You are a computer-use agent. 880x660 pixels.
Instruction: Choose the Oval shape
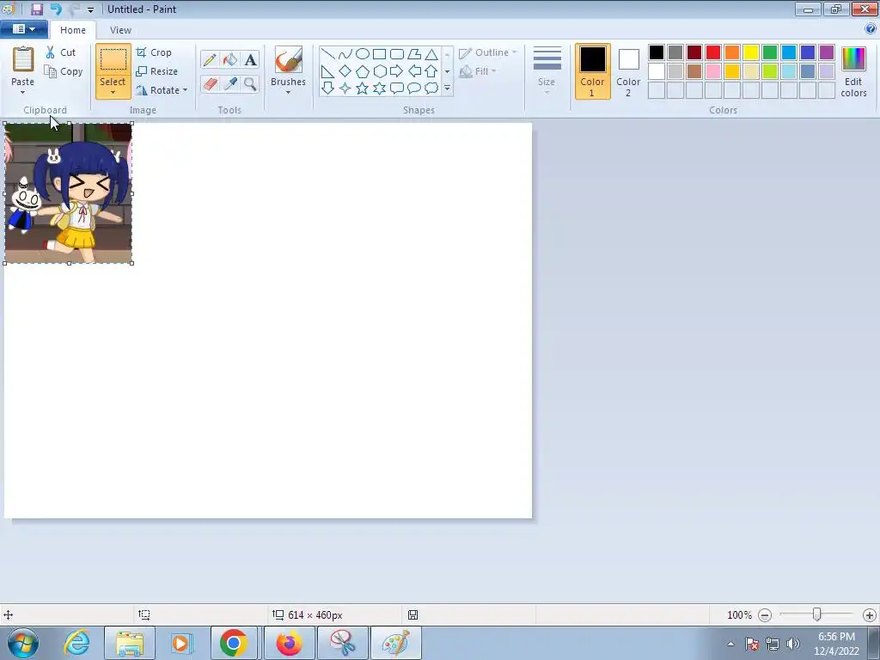363,54
